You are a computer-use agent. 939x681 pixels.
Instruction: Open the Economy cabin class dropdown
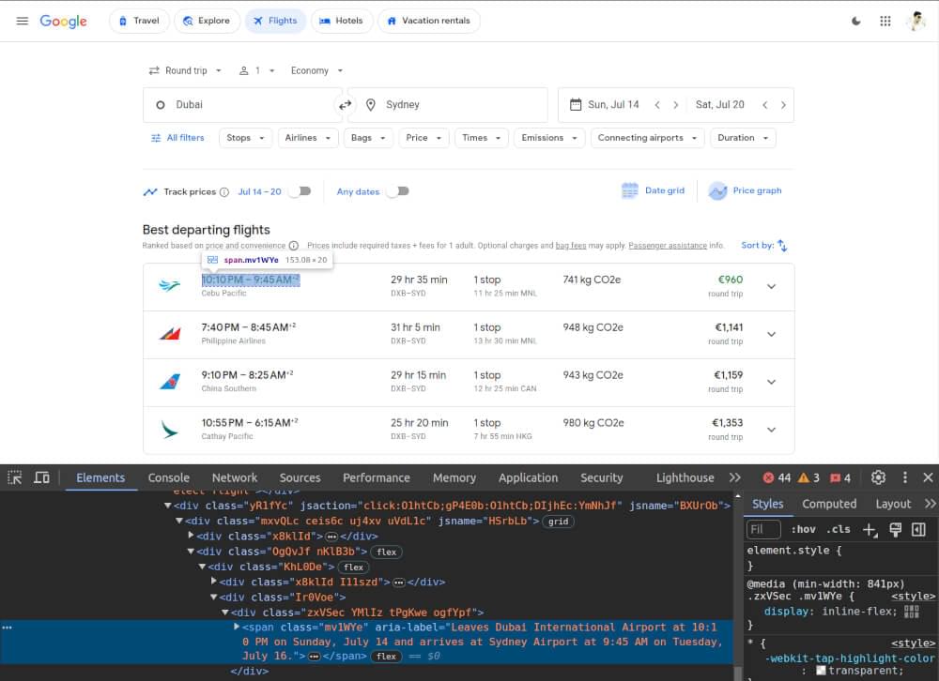[316, 70]
